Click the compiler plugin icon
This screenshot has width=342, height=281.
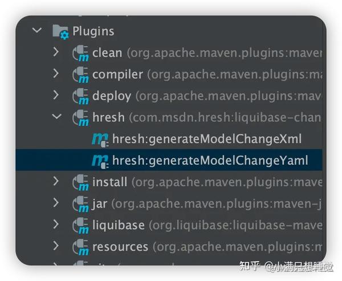[x=80, y=75]
